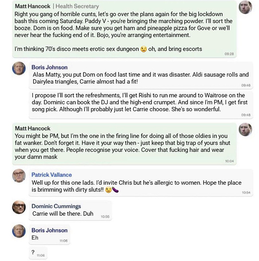Screen dimensions: 259x261
Task: Click the Dominic Cummings sender name
Action: tap(56, 206)
